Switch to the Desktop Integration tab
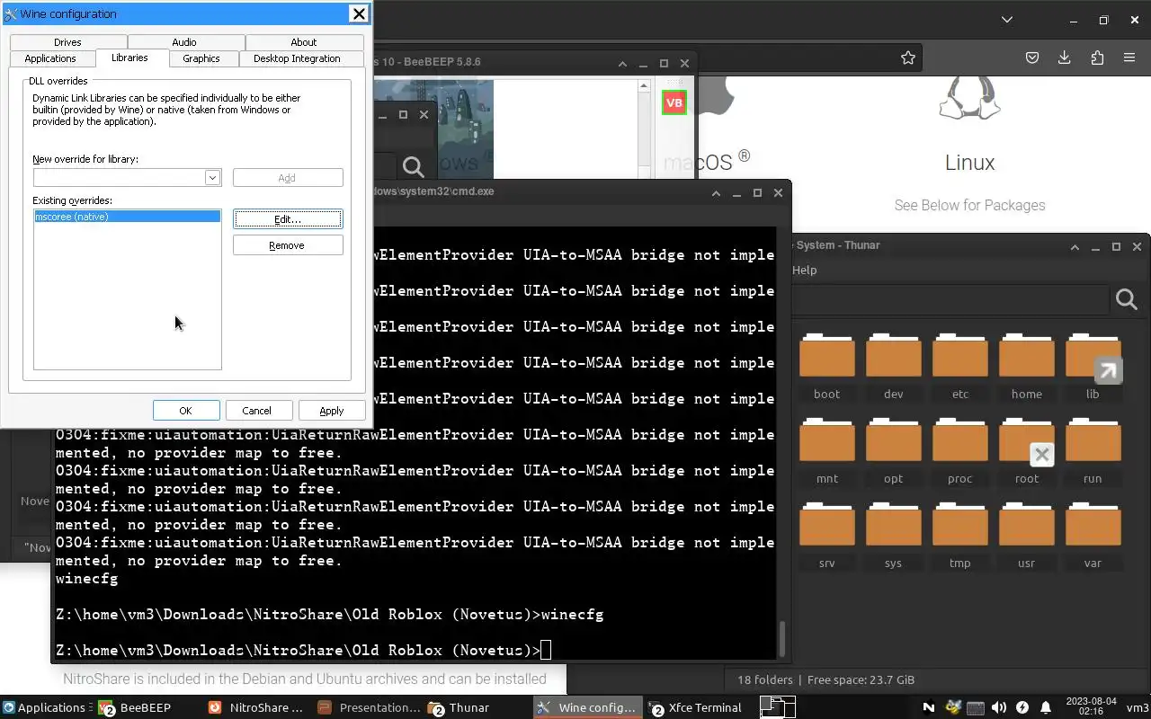This screenshot has height=719, width=1151. pyautogui.click(x=297, y=58)
